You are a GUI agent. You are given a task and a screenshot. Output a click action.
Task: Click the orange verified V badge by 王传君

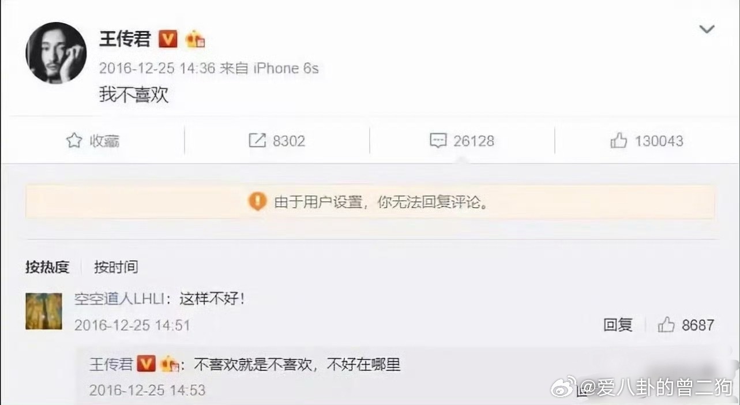tap(168, 39)
